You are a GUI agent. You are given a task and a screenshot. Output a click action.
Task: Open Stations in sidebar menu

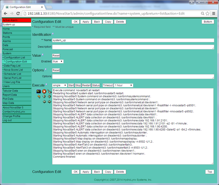click(16, 33)
